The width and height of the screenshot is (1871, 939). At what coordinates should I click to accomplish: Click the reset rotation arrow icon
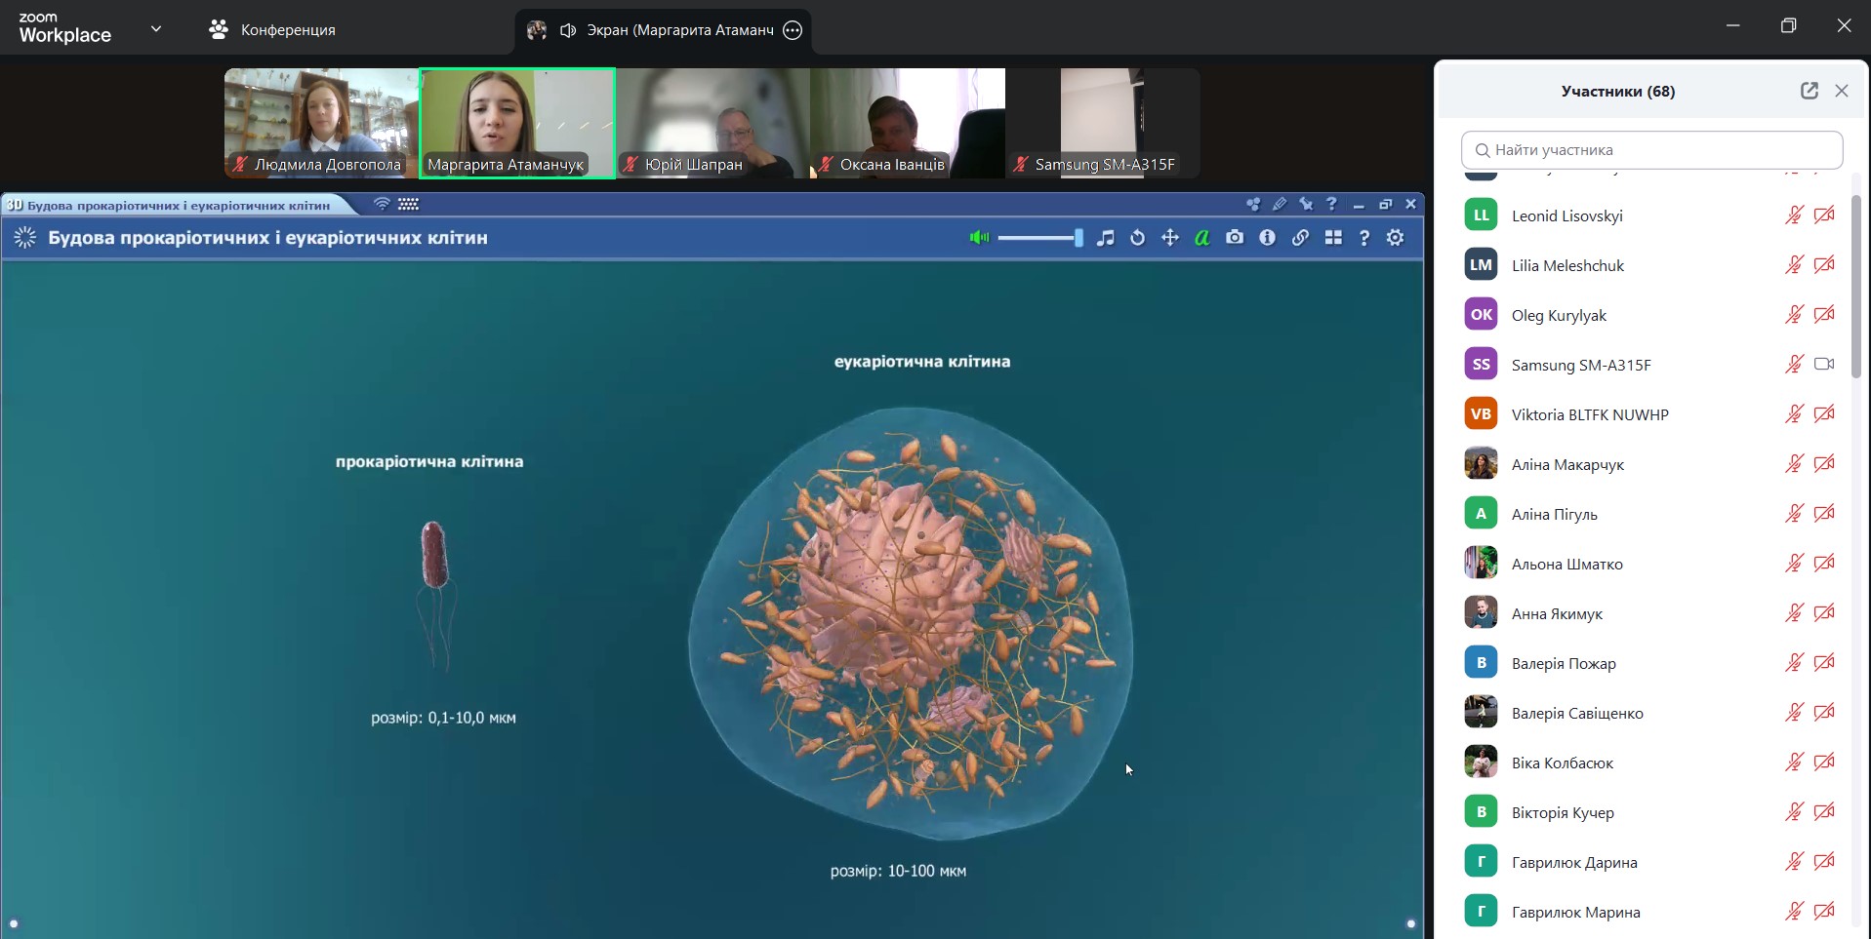point(1137,238)
